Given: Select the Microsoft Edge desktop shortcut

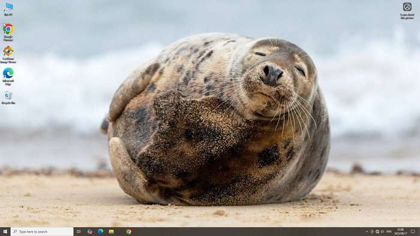Looking at the screenshot, I should click(8, 77).
